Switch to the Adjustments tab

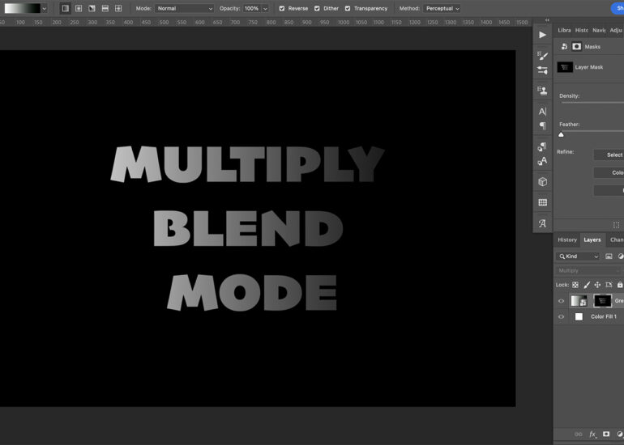616,30
